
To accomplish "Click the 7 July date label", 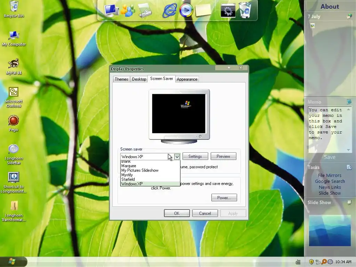I will [x=314, y=16].
